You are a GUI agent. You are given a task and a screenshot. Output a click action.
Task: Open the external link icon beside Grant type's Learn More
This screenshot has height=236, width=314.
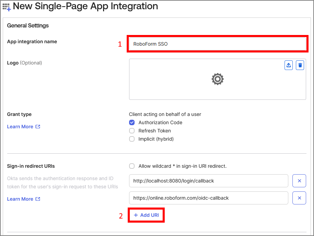tap(37, 127)
